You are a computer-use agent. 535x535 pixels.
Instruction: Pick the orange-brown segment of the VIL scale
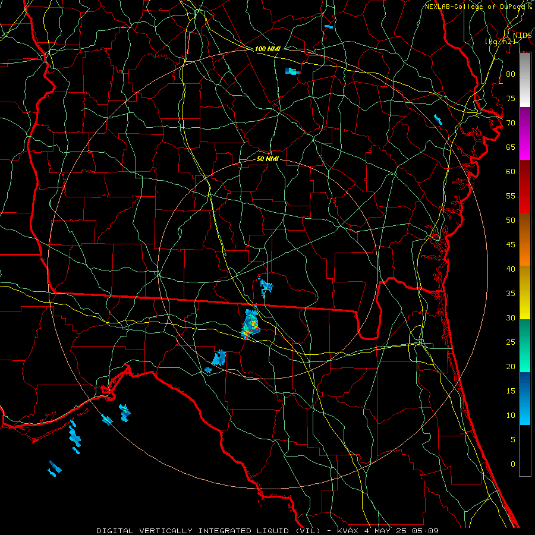click(525, 239)
